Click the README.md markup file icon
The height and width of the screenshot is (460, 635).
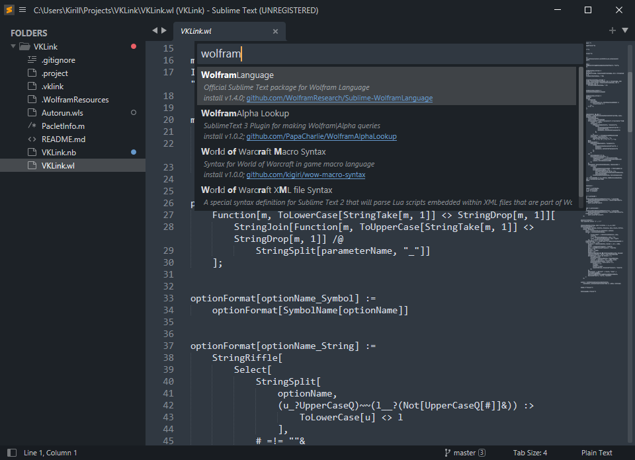point(32,139)
